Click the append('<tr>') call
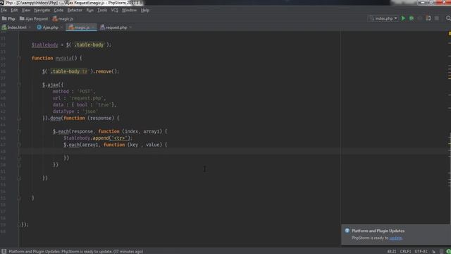This screenshot has width=451, height=254. (x=111, y=138)
